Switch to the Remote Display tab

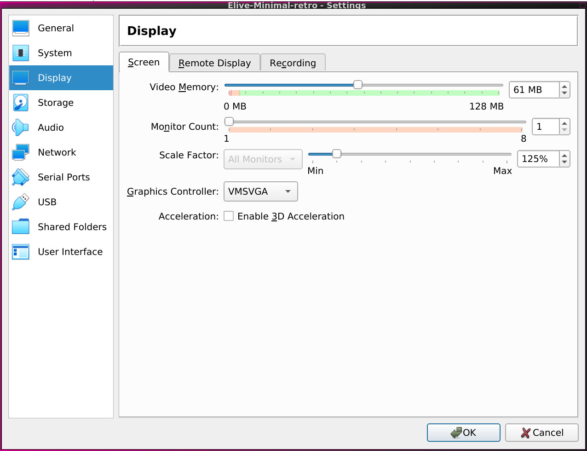point(215,63)
